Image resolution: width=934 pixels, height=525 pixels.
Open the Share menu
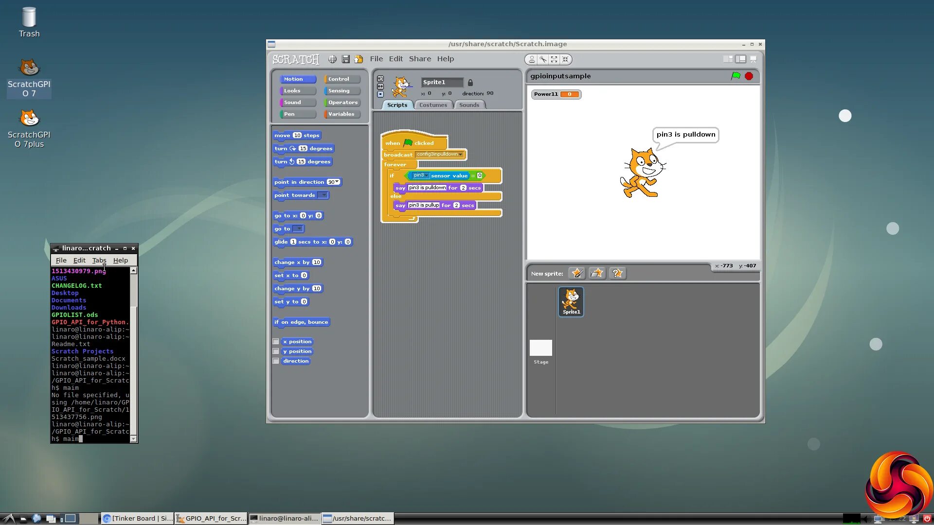coord(420,59)
